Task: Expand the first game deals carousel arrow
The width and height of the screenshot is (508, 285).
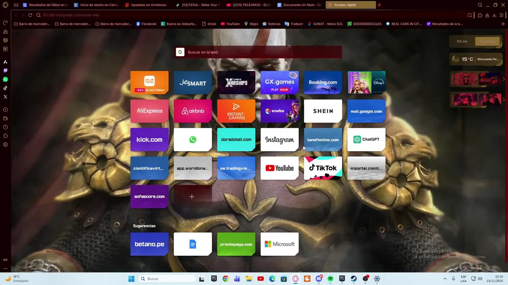Action: 504,79
